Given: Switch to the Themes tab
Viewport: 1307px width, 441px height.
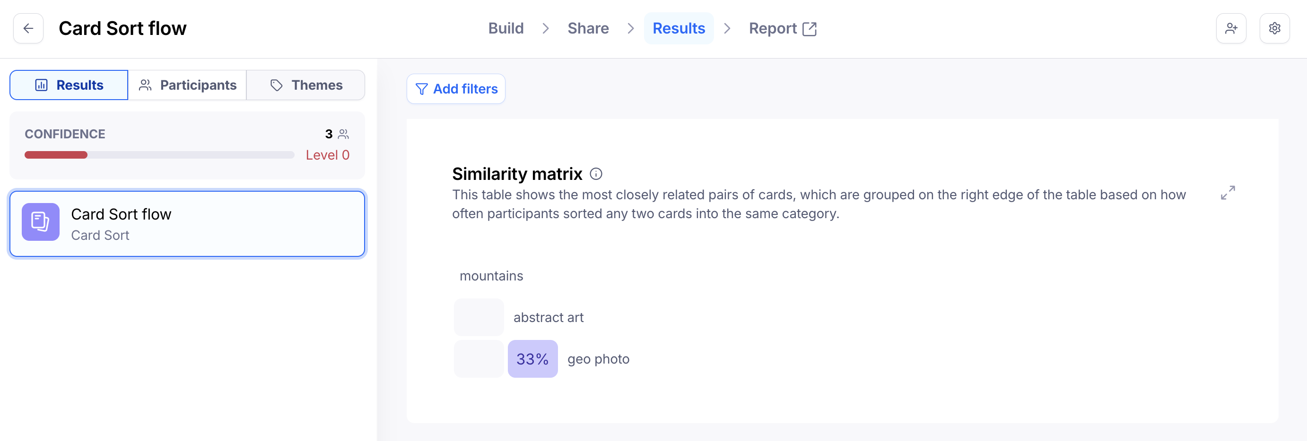Looking at the screenshot, I should (306, 85).
